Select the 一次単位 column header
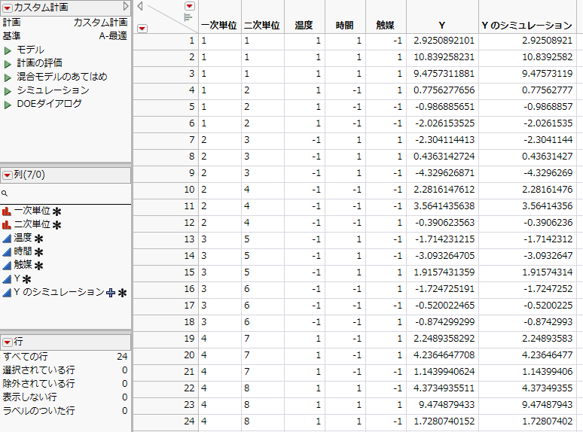 point(219,26)
